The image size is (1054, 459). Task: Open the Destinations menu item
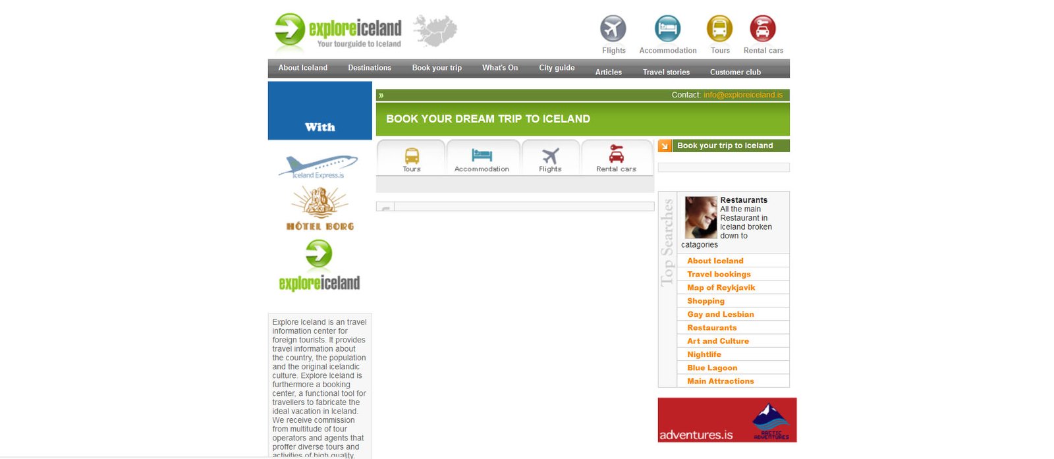tap(369, 68)
